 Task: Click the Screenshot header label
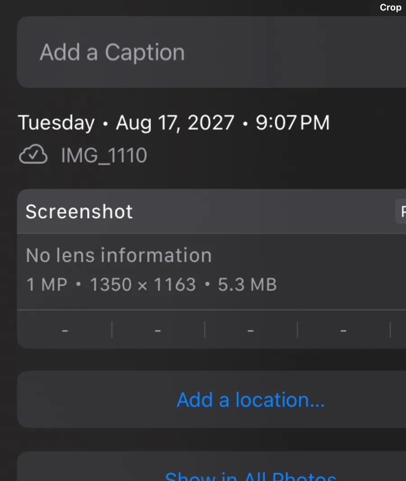pos(79,212)
